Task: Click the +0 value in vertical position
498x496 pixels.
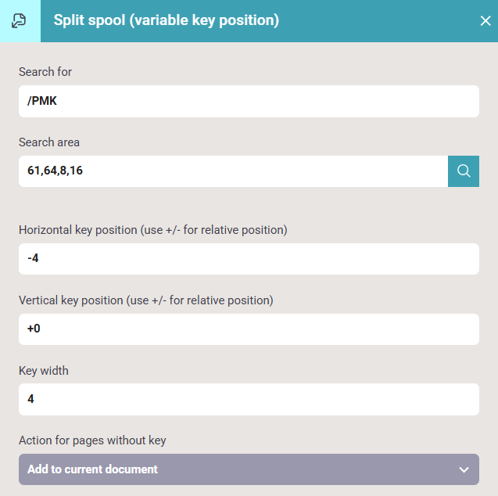Action: (34, 329)
